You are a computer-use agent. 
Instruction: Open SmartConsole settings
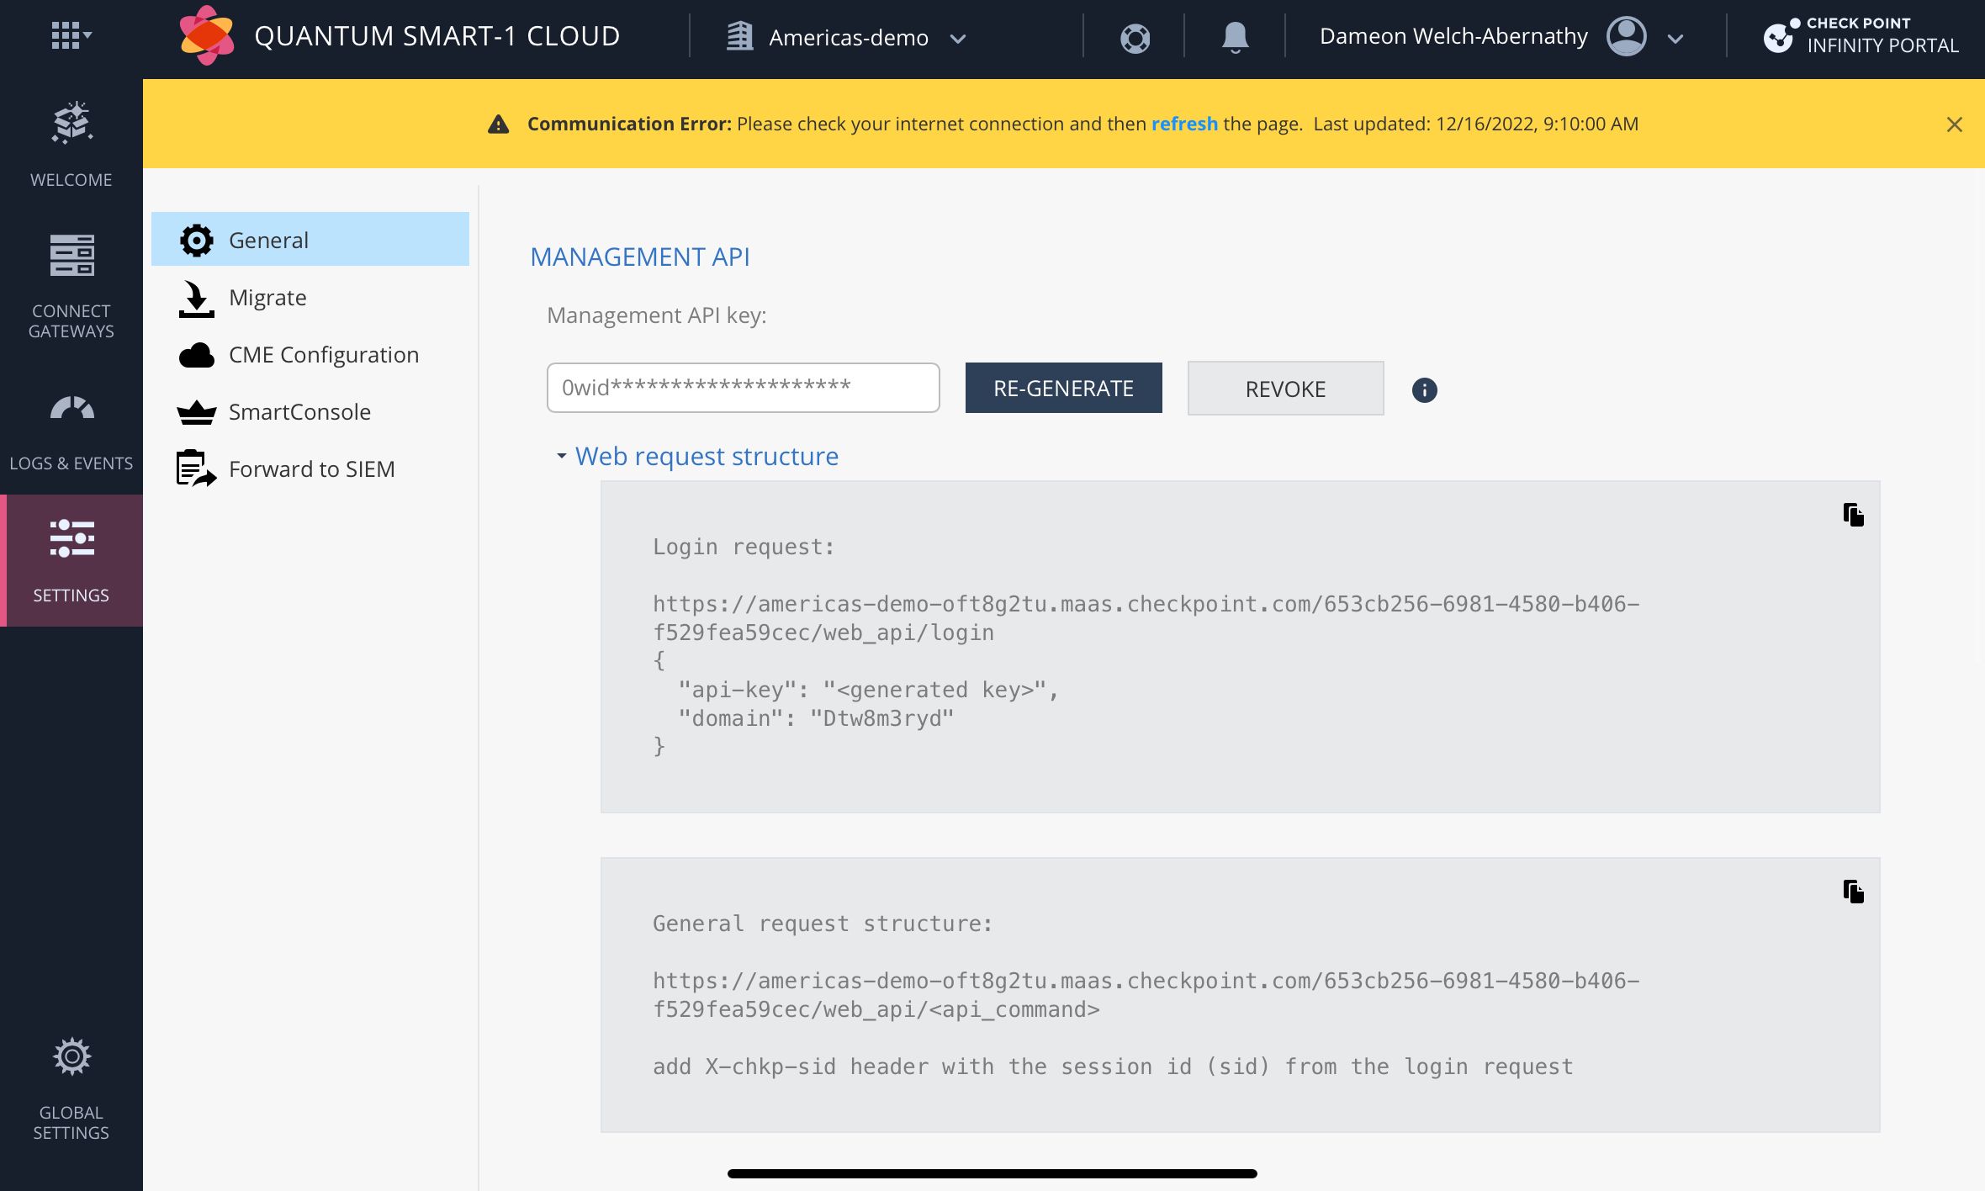coord(310,412)
